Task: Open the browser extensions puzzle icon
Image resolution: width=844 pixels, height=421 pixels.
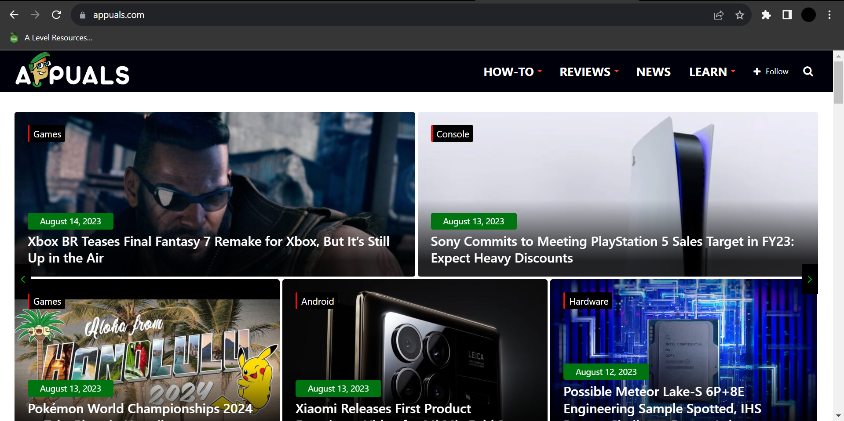Action: [x=766, y=15]
